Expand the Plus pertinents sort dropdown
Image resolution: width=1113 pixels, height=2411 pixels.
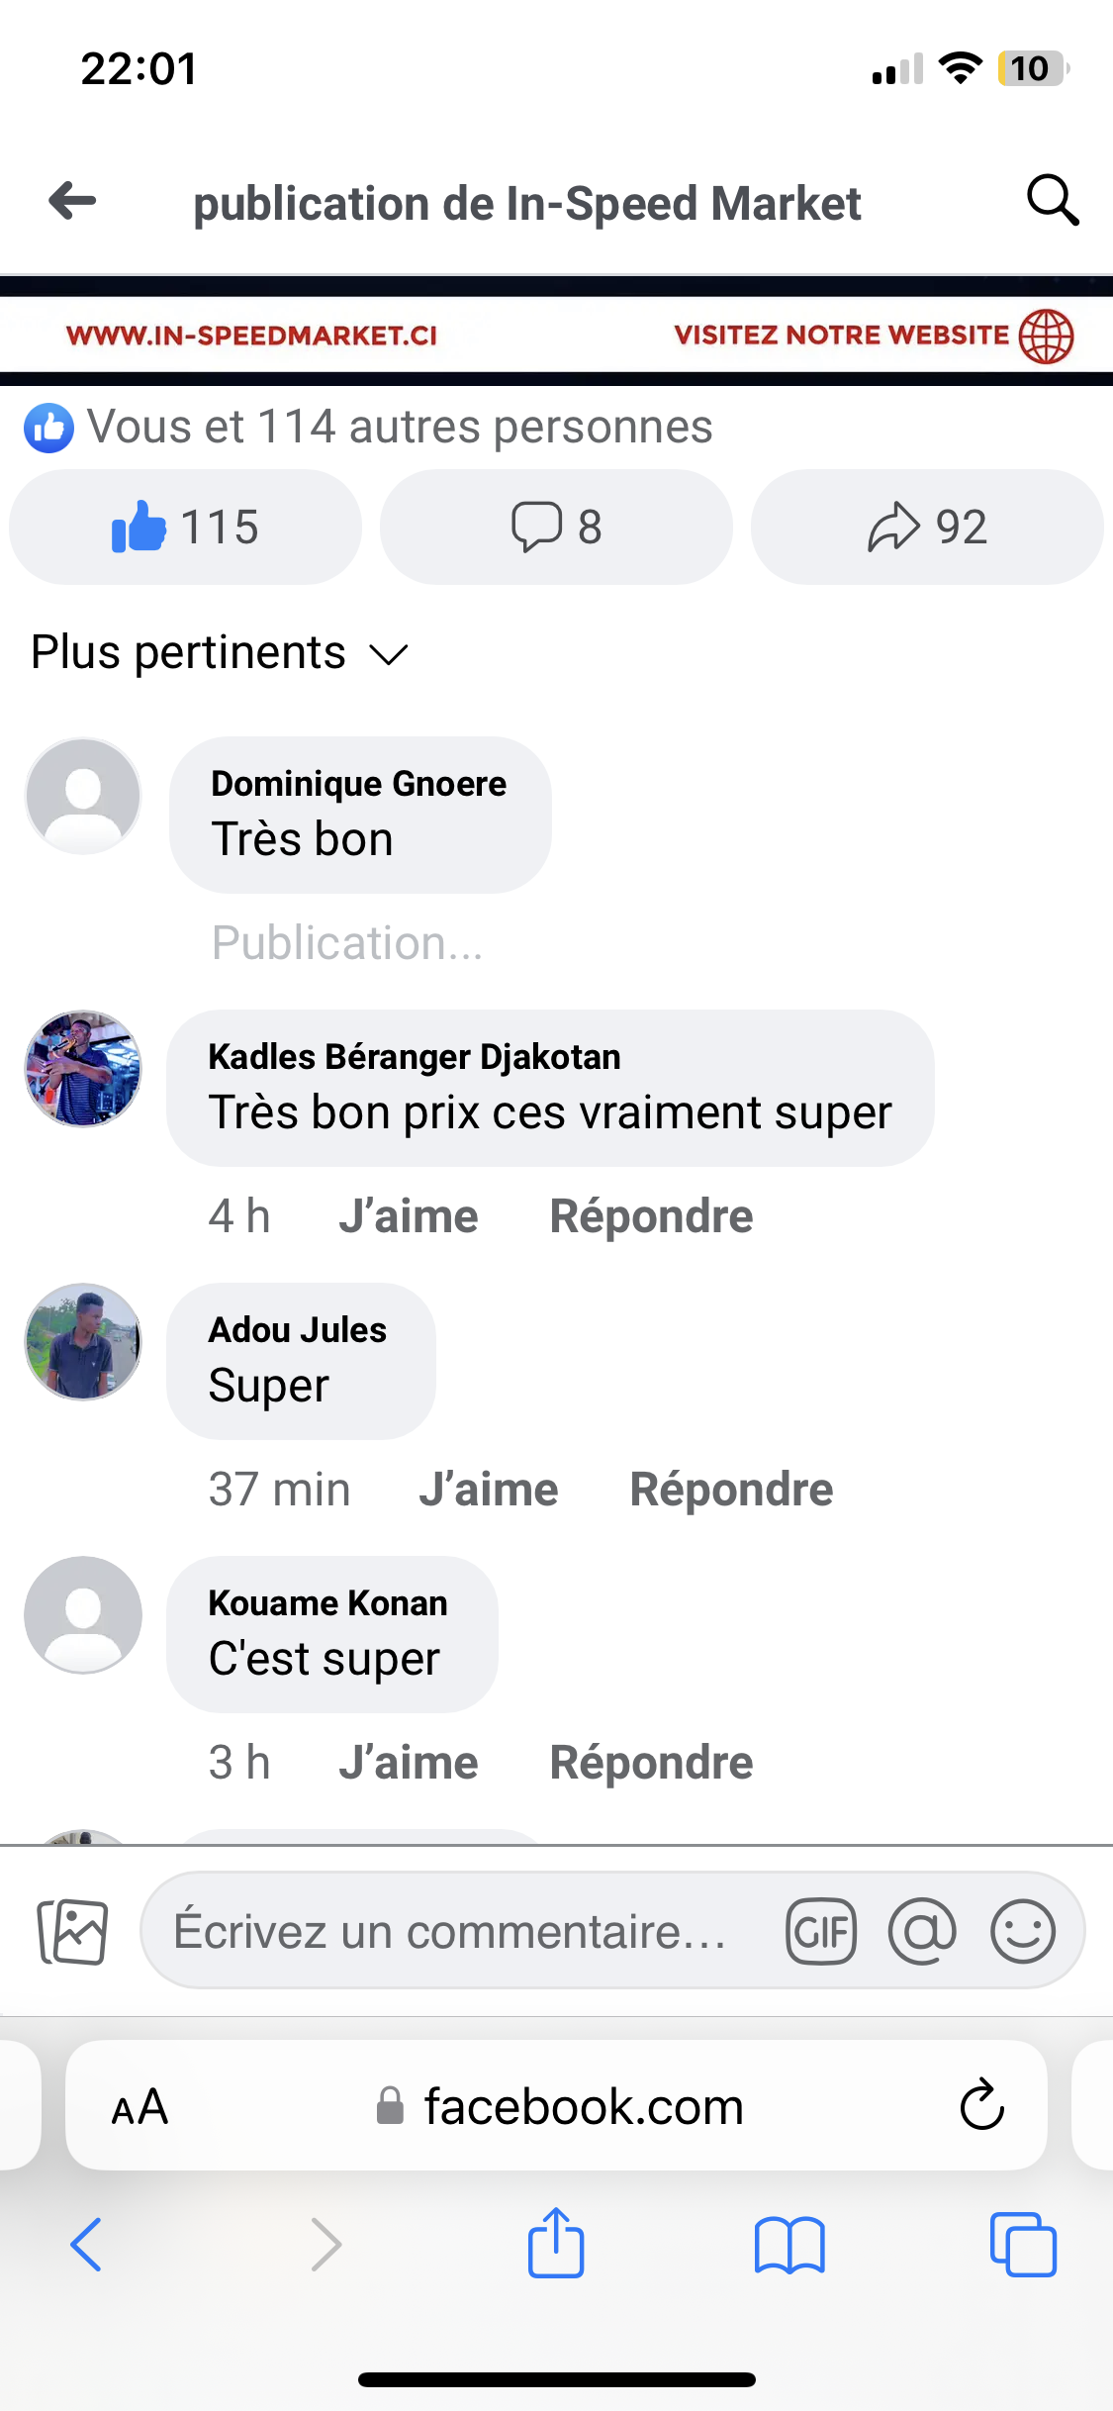coord(220,653)
